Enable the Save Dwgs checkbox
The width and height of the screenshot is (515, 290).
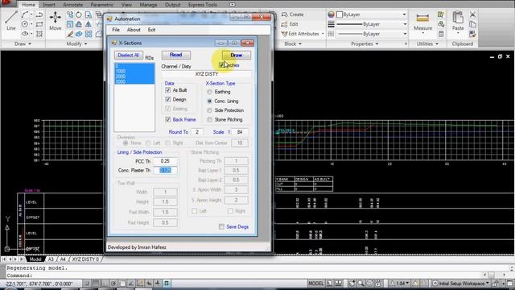point(222,226)
